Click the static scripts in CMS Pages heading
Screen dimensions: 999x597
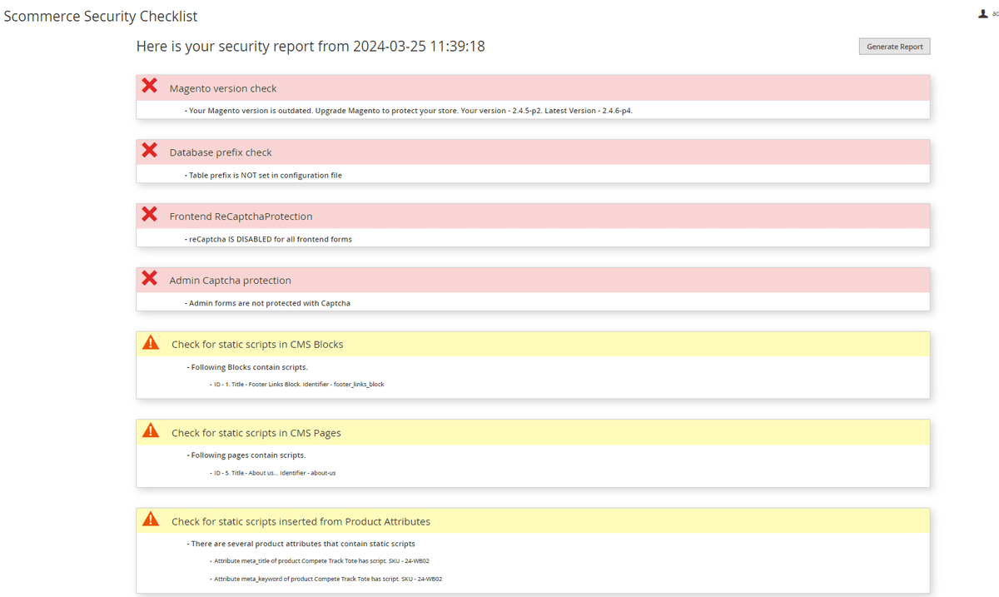coord(256,433)
